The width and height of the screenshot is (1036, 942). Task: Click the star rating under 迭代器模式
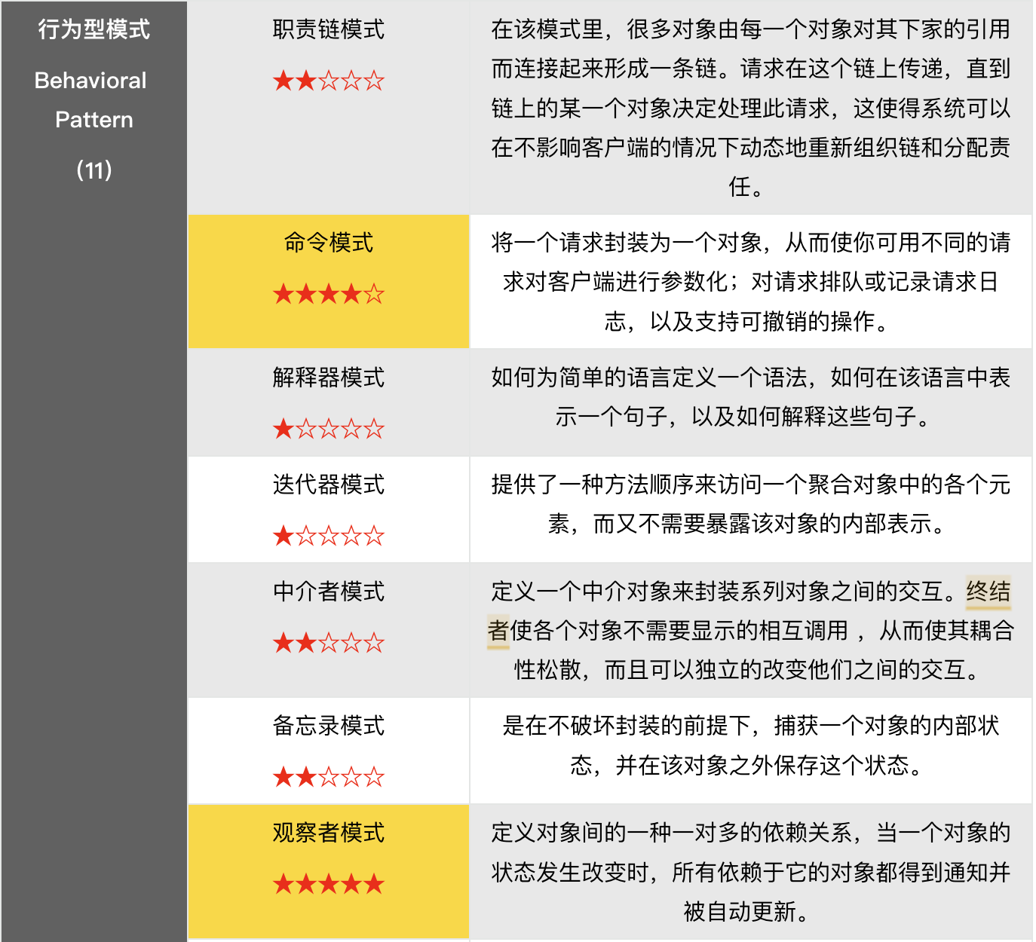(x=328, y=536)
